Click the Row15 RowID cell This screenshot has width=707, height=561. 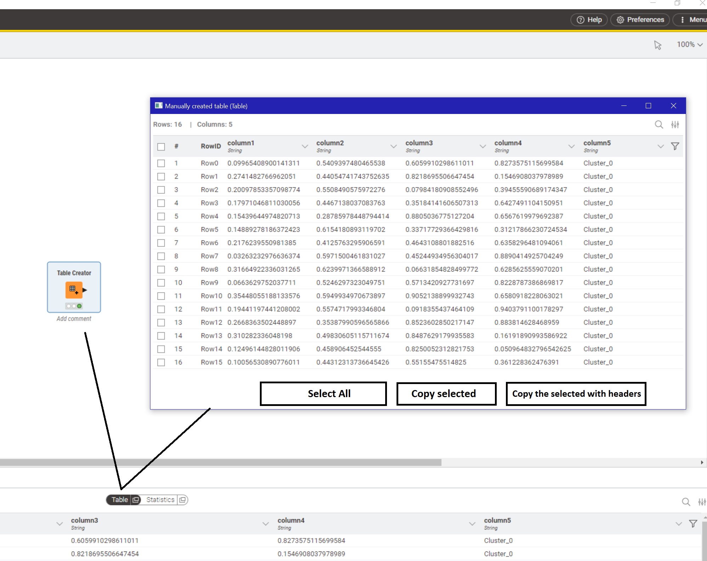(x=211, y=362)
